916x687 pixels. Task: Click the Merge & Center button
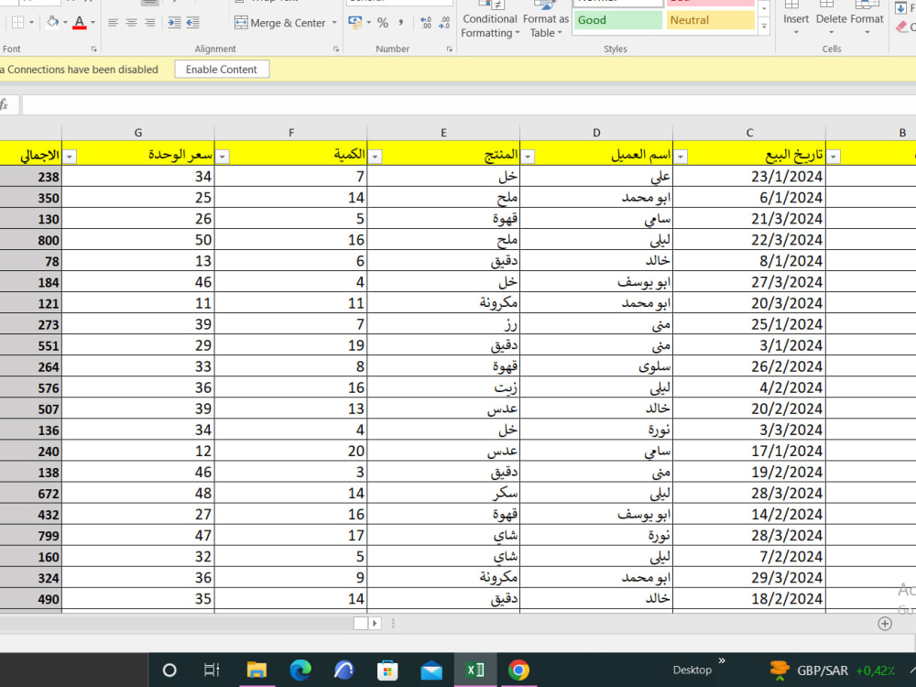pos(279,23)
